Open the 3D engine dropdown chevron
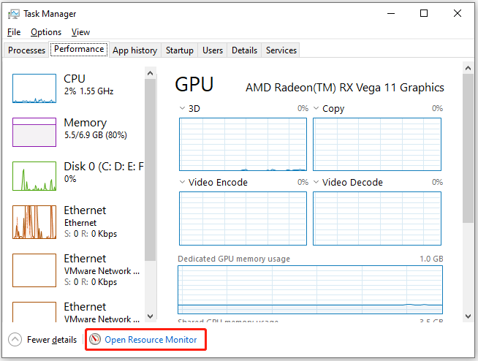Screen dimensions: 478x361 tap(182, 108)
